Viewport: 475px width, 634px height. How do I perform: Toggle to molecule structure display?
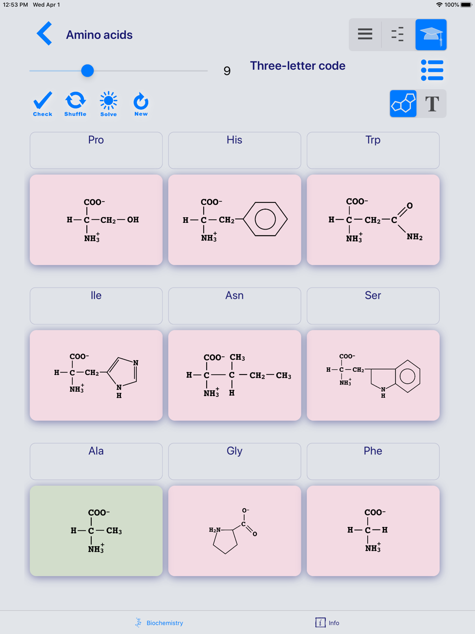[x=403, y=104]
